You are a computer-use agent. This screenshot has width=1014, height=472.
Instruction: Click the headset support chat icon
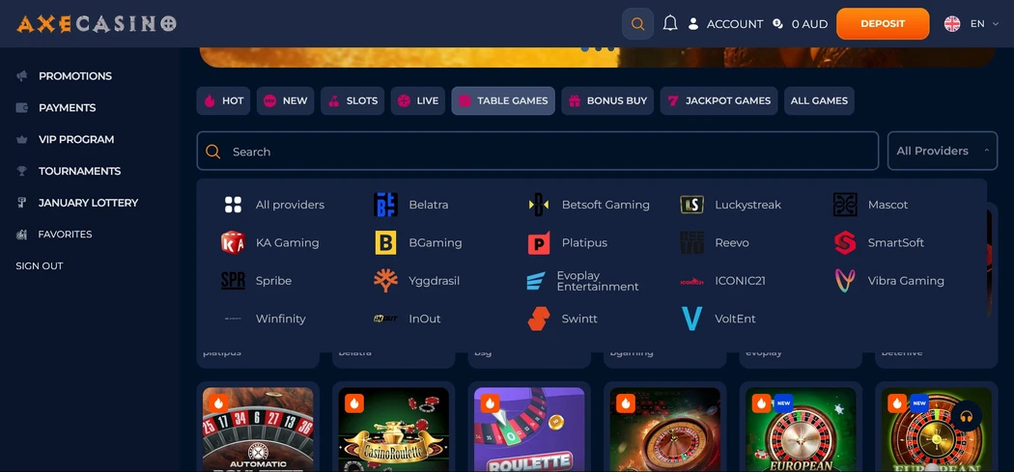(967, 416)
